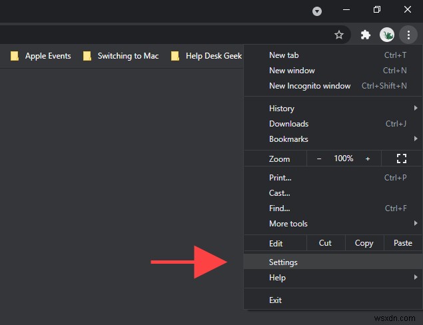Open the Extensions puzzle icon
Image resolution: width=423 pixels, height=325 pixels.
(365, 35)
